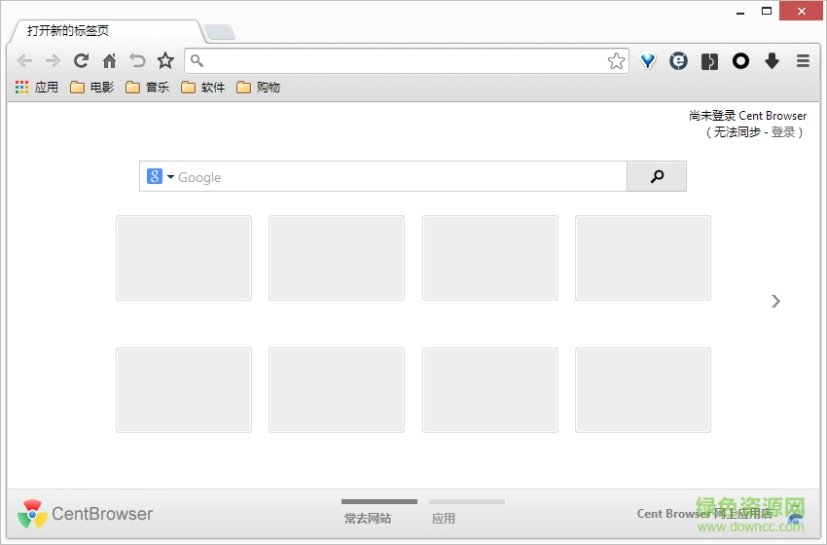
Task: Open downloads via the down-arrow icon
Action: point(772,61)
